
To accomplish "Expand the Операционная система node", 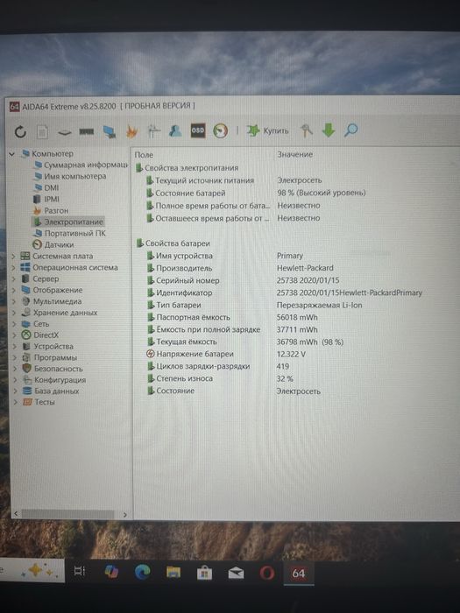I will click(13, 268).
